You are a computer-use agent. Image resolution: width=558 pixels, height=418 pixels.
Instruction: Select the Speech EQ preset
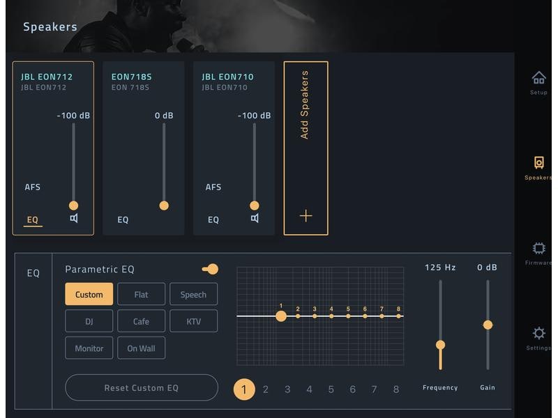coord(193,294)
